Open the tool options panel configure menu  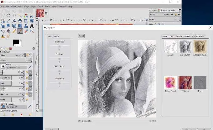(34, 48)
